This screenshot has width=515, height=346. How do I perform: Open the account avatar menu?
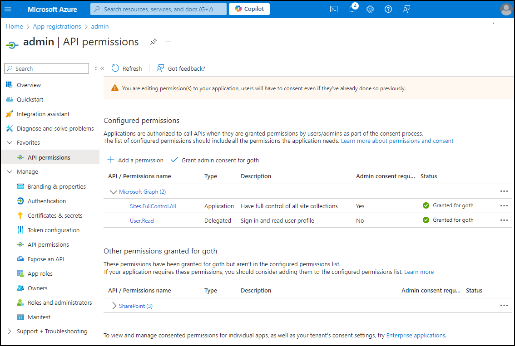click(506, 9)
